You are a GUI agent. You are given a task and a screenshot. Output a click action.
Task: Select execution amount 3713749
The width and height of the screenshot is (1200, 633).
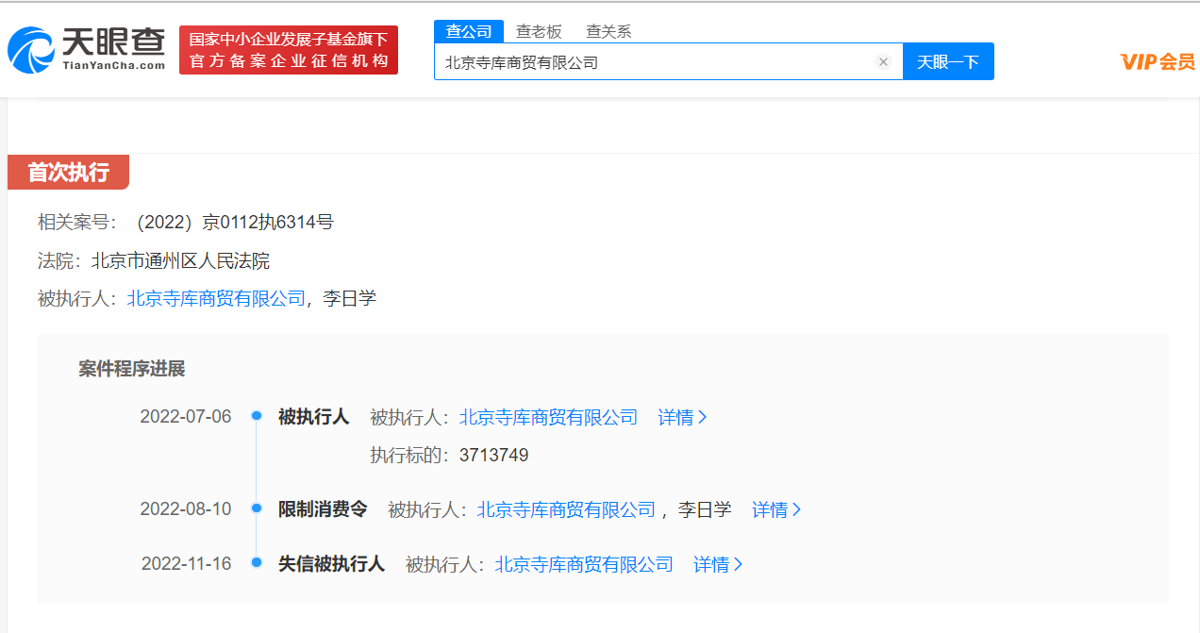point(494,456)
